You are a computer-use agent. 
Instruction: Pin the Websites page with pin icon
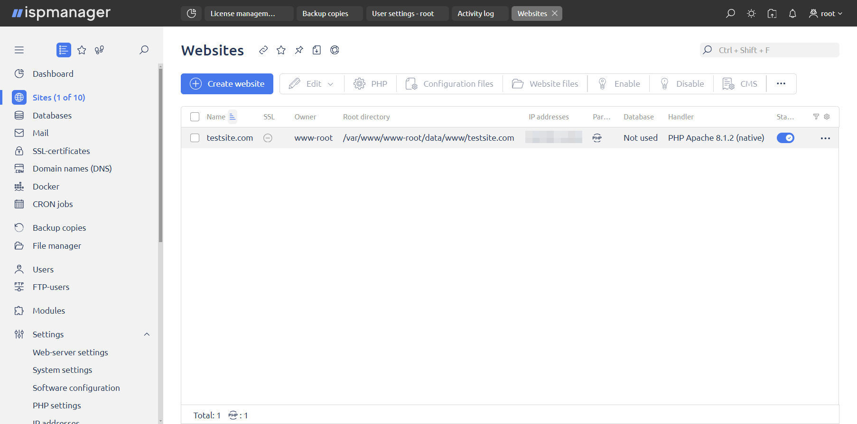pos(299,50)
